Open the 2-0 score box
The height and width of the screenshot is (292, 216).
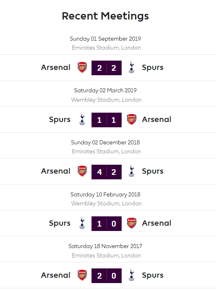point(107,276)
